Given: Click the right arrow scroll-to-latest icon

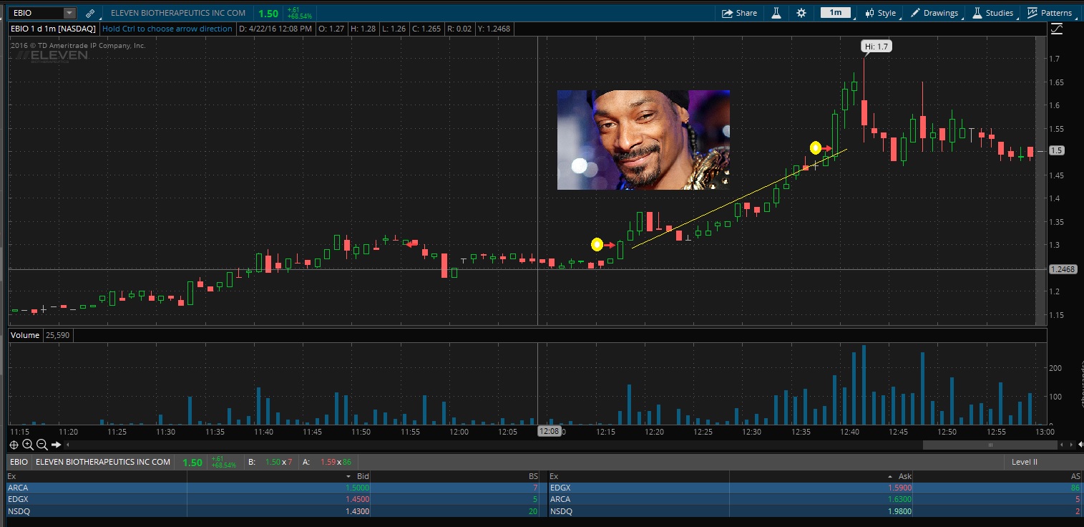Looking at the screenshot, I should click(x=56, y=445).
